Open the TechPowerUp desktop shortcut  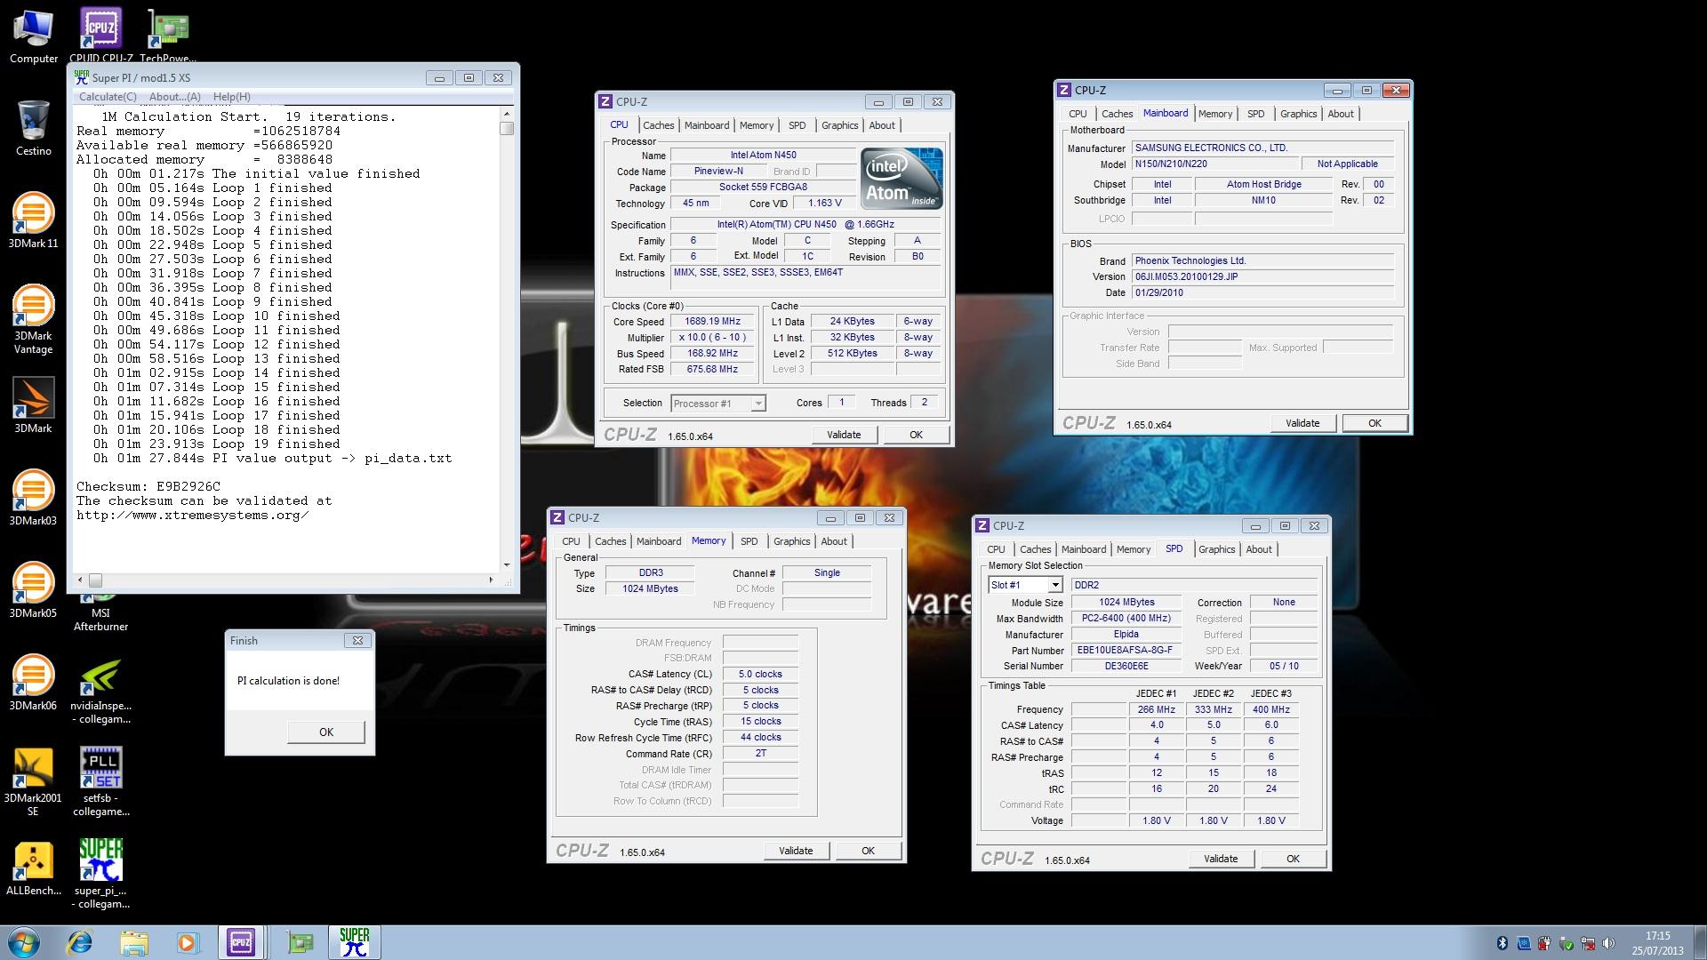[168, 37]
